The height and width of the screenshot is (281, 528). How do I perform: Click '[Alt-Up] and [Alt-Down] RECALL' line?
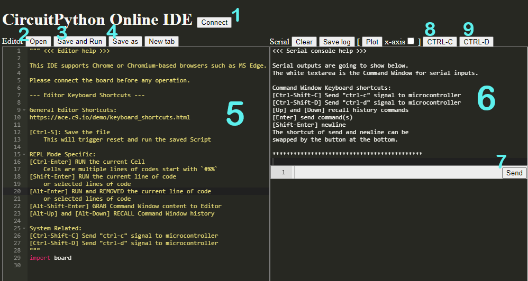[122, 213]
